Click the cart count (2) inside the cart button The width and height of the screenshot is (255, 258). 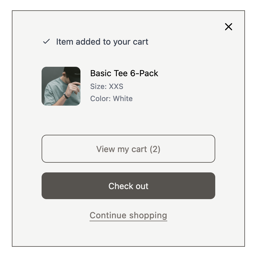155,149
